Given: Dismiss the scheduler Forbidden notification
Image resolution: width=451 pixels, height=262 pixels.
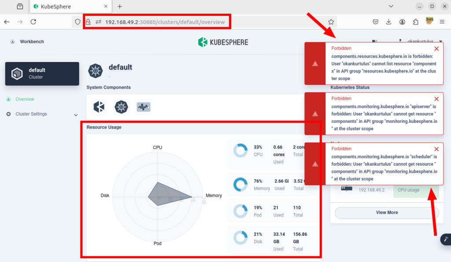Looking at the screenshot, I should 436,149.
